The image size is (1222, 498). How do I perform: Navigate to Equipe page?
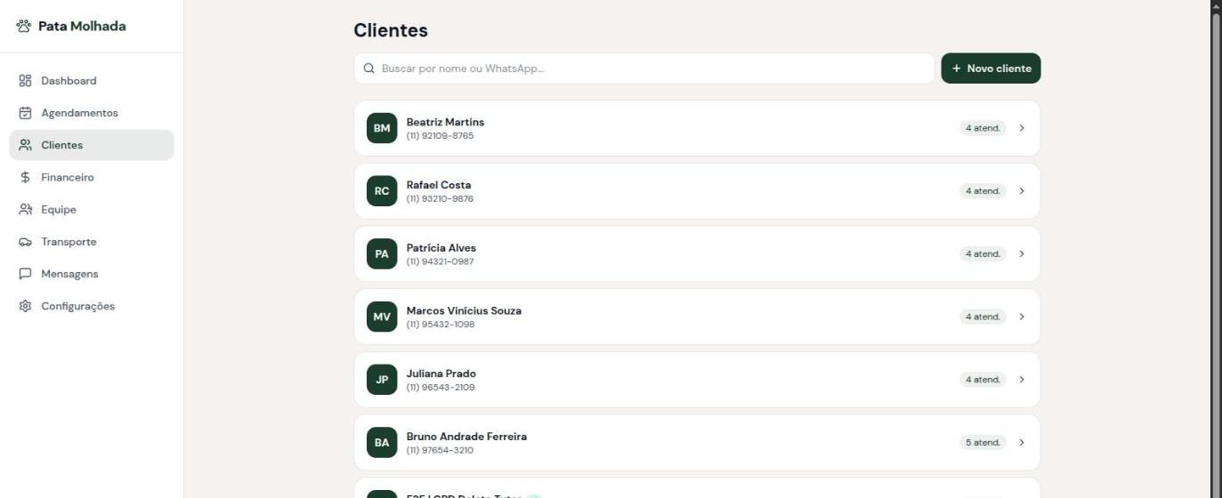click(x=92, y=210)
